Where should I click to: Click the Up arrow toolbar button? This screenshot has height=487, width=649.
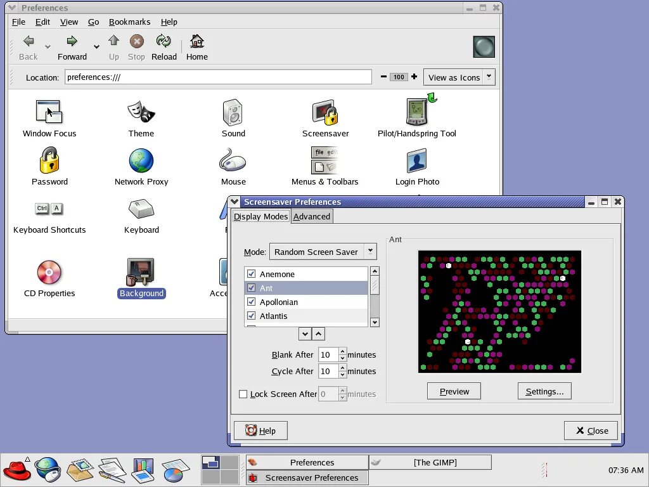point(114,48)
